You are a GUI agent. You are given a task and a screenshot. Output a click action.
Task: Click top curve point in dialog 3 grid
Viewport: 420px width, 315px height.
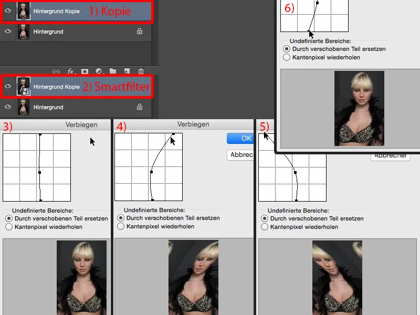40,134
